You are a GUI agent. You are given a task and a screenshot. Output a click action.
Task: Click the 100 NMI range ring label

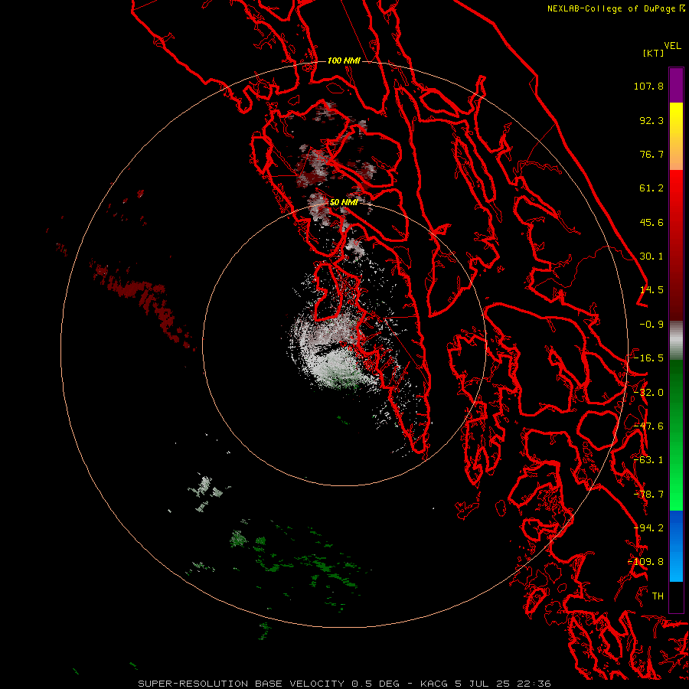pos(344,60)
